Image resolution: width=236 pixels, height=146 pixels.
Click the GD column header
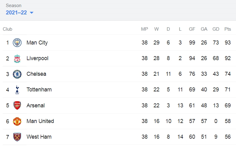click(216, 29)
